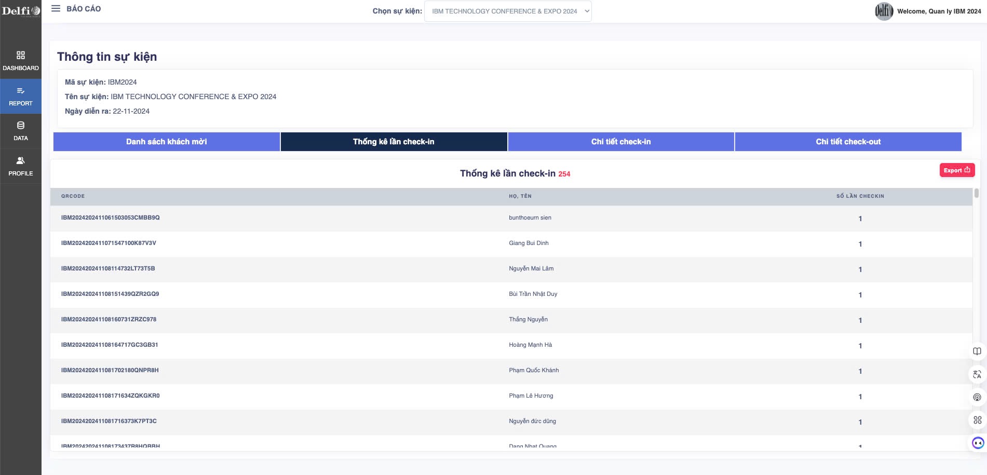Screen dimensions: 987x475
Task: Toggle the hamburger menu icon
Action: pyautogui.click(x=56, y=9)
